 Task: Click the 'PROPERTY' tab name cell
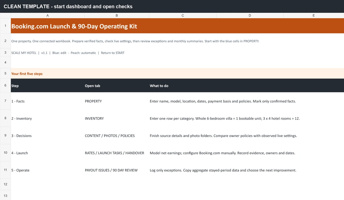click(x=117, y=101)
